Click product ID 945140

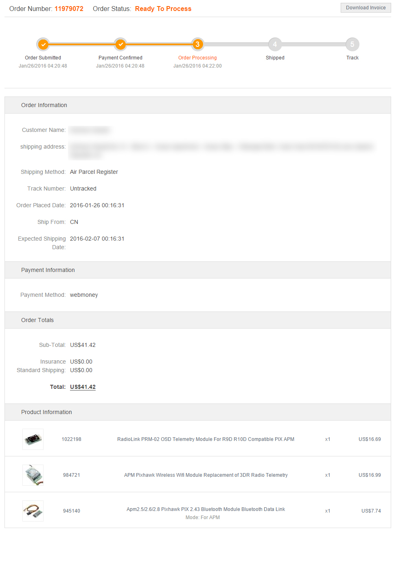(71, 511)
